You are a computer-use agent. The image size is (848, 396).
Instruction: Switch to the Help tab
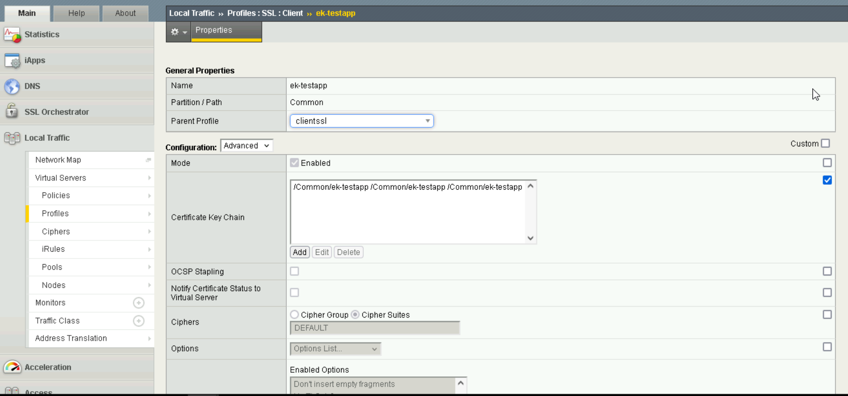point(76,13)
